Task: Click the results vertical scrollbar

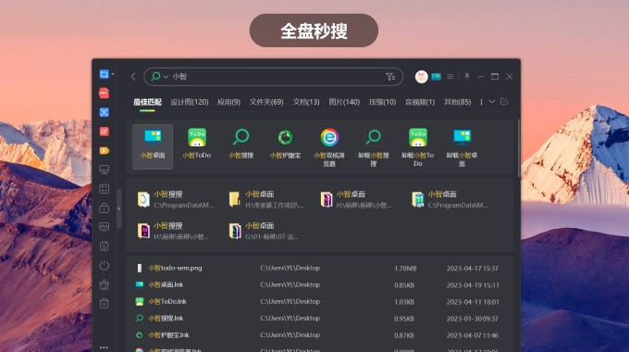Action: (518, 149)
